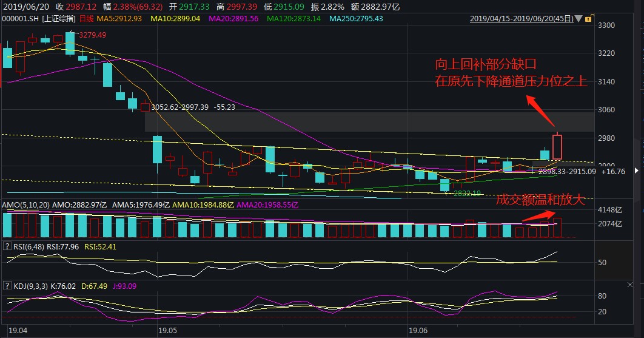This screenshot has width=644, height=338.
Task: Open the AMO(5,10,20) volume indicator settings
Action: tap(25, 205)
